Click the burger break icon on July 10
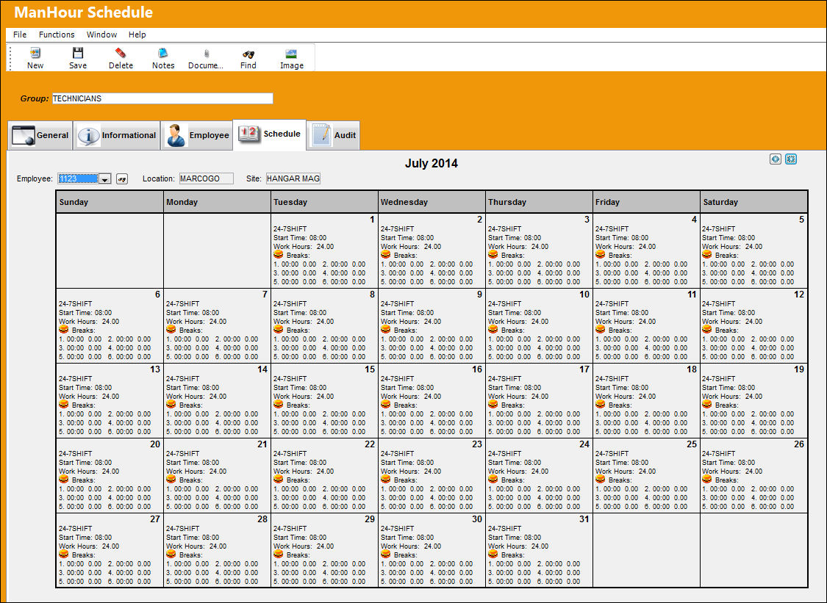This screenshot has height=603, width=827. tap(493, 330)
